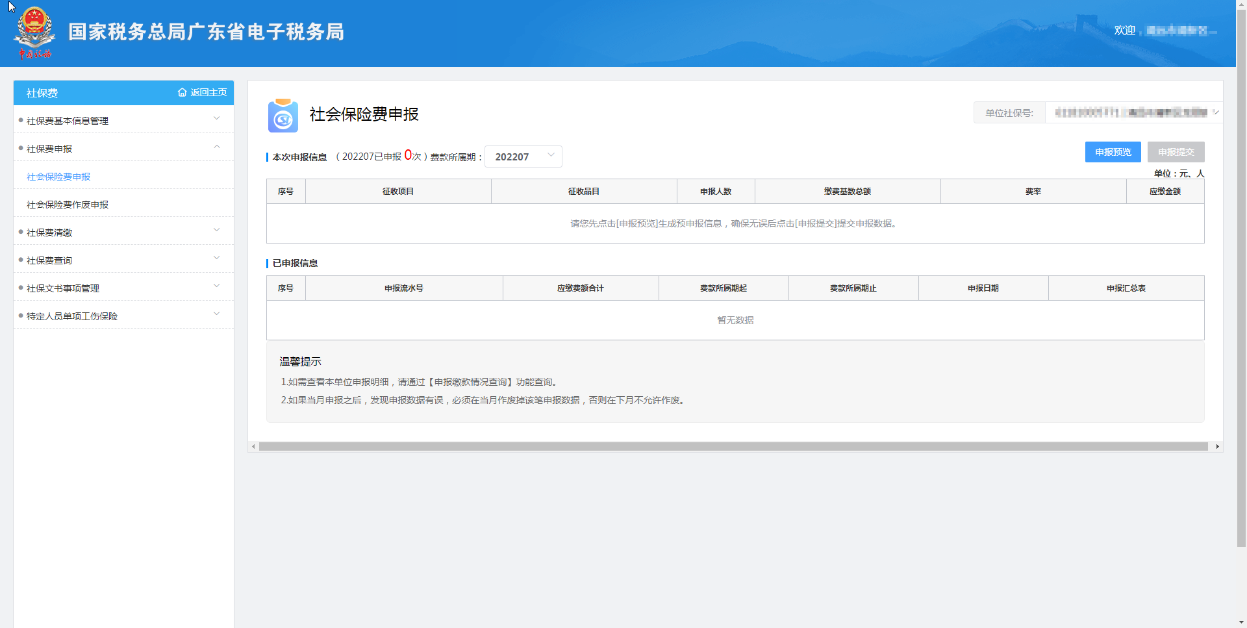This screenshot has width=1247, height=628.
Task: Expand 社保费基本信息管理 menu chevron
Action: pyautogui.click(x=217, y=118)
